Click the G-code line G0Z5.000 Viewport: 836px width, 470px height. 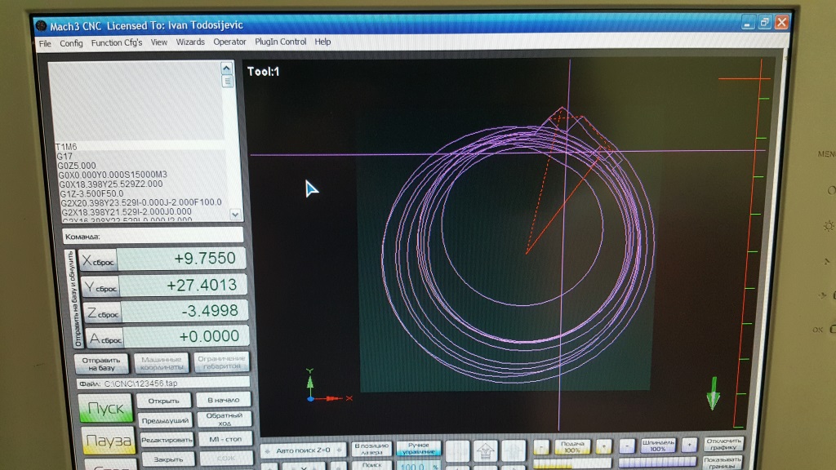tap(77, 166)
